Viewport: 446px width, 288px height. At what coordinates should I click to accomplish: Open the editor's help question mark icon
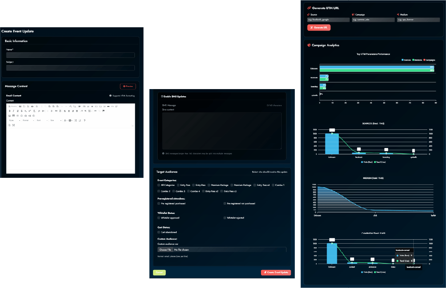[84, 120]
